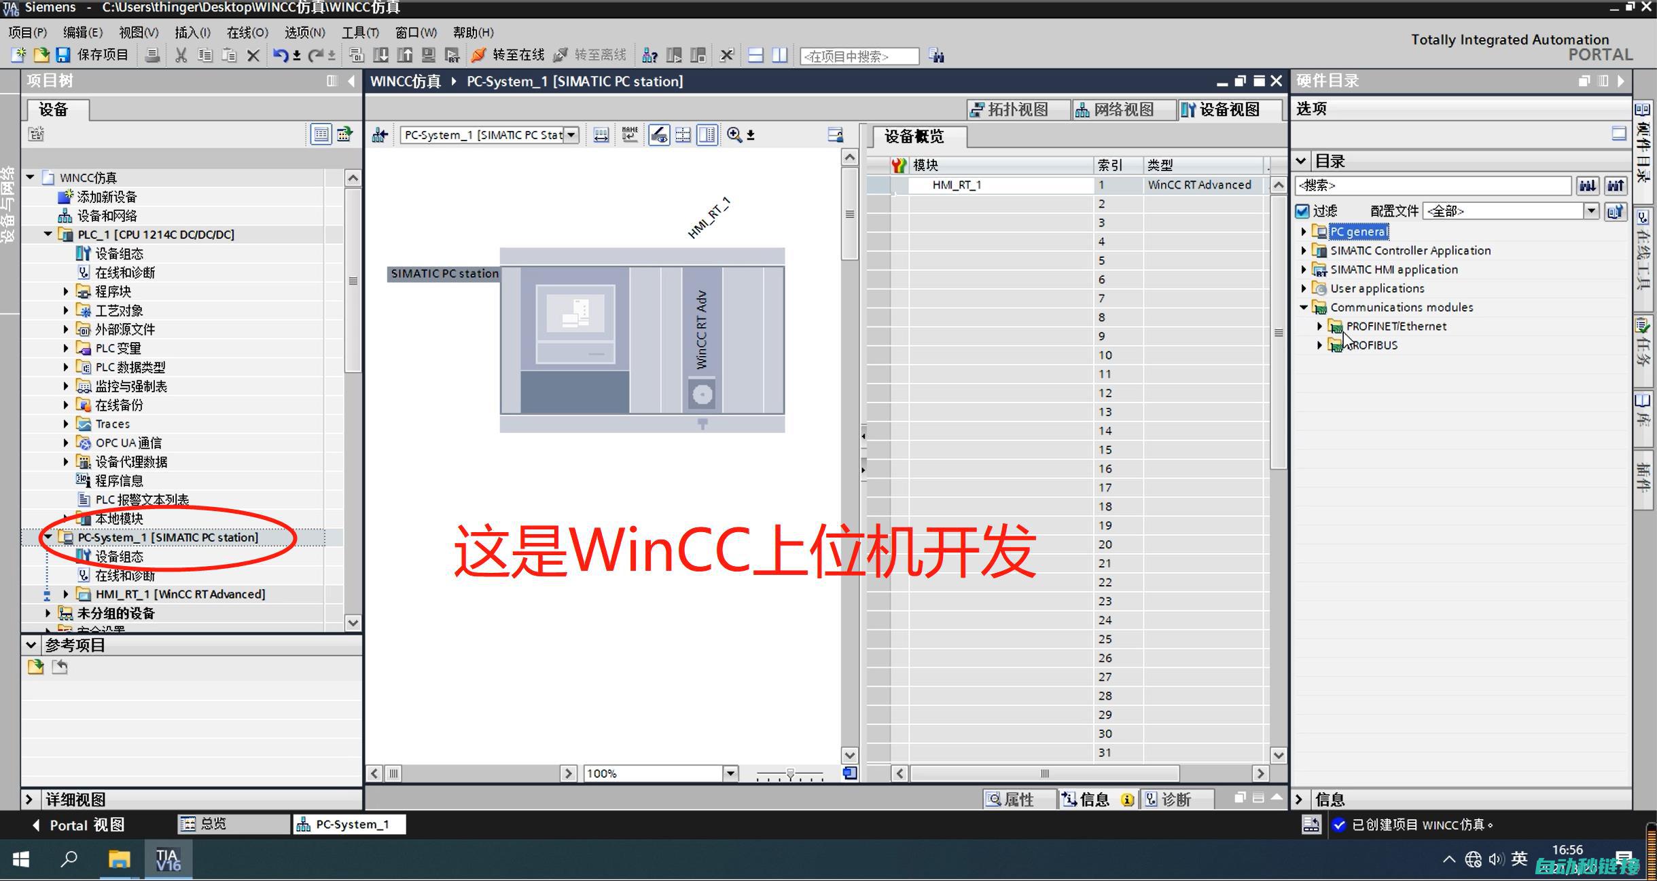1657x881 pixels.
Task: Expand the HMI_RT_1 WinCC RT Advanced node
Action: [66, 594]
